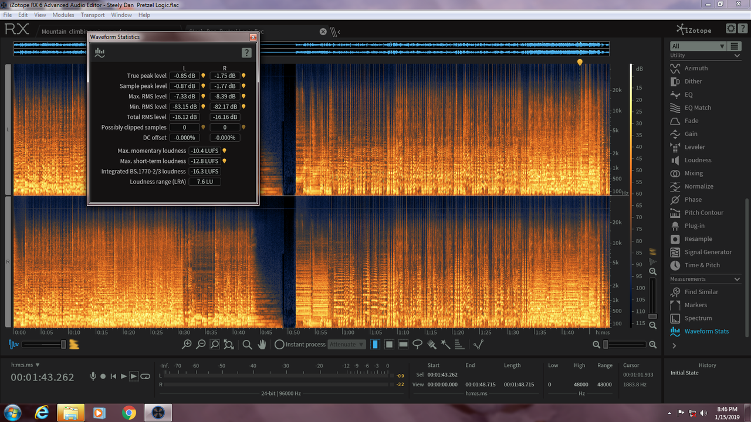Adjust the horizontal zoom slider
Image resolution: width=751 pixels, height=422 pixels.
tap(605, 345)
